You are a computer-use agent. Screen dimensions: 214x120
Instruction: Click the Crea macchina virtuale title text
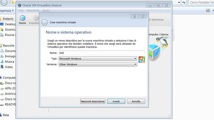point(63,22)
